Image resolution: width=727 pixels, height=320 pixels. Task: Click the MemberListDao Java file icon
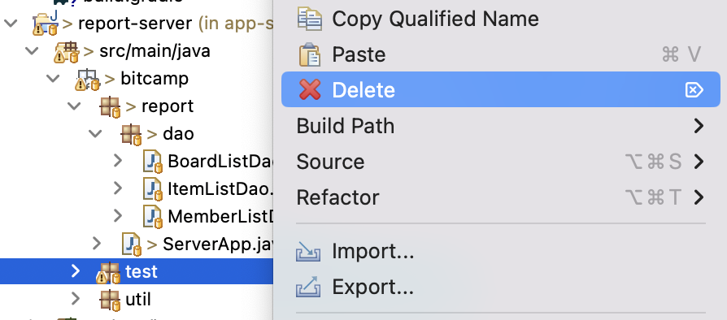[153, 216]
